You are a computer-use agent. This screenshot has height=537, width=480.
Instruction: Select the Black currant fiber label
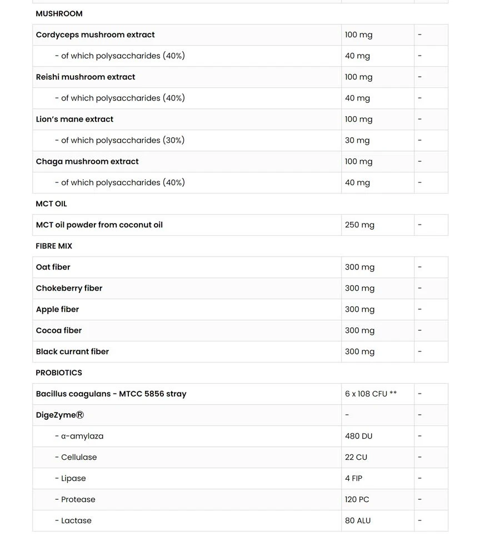[72, 351]
